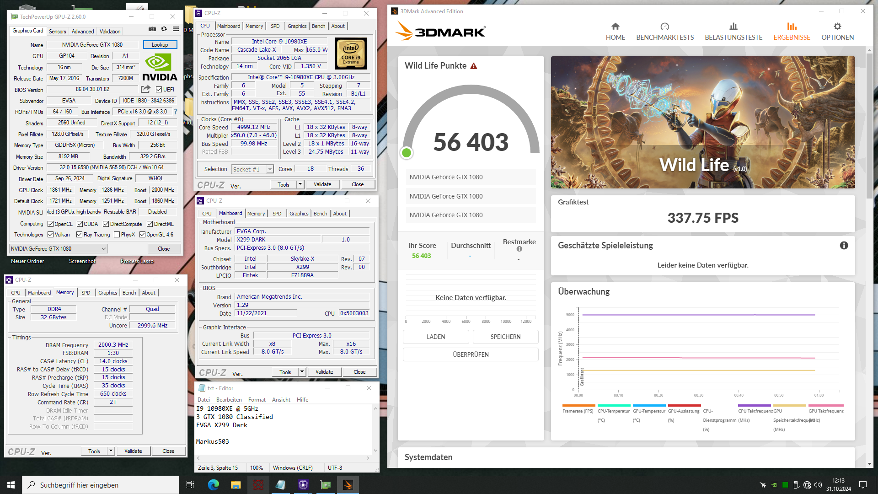Click Windows taskbar search box
Image resolution: width=878 pixels, height=494 pixels.
[x=101, y=485]
